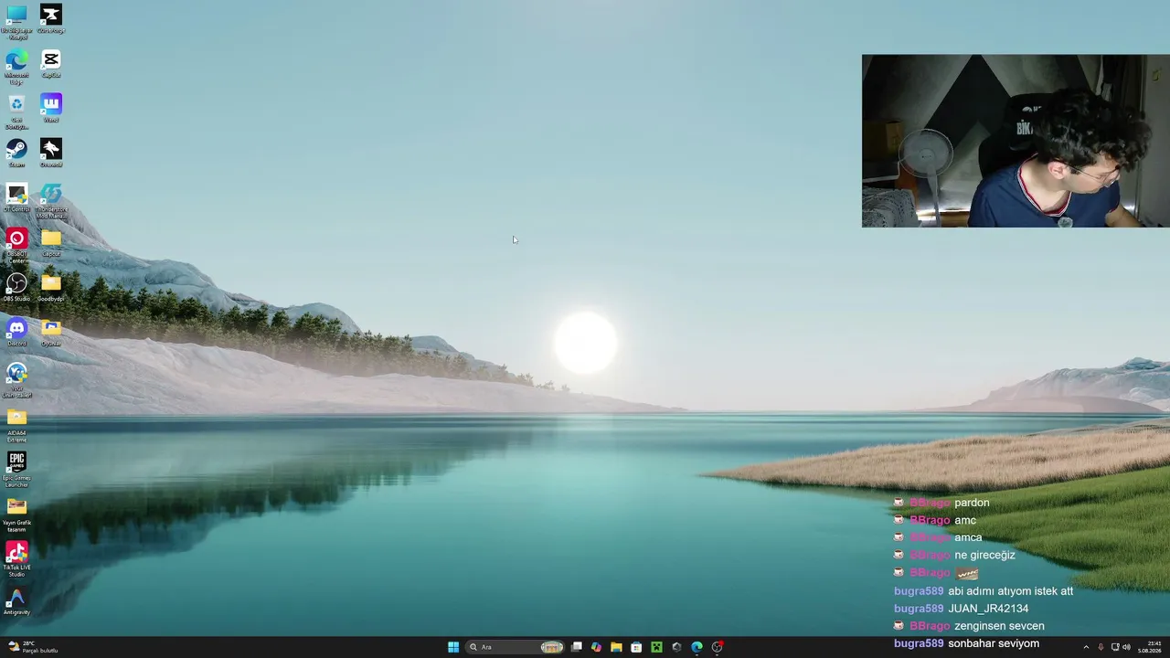This screenshot has height=658, width=1170.
Task: Select the Goodbydpi folder icon
Action: tap(51, 287)
